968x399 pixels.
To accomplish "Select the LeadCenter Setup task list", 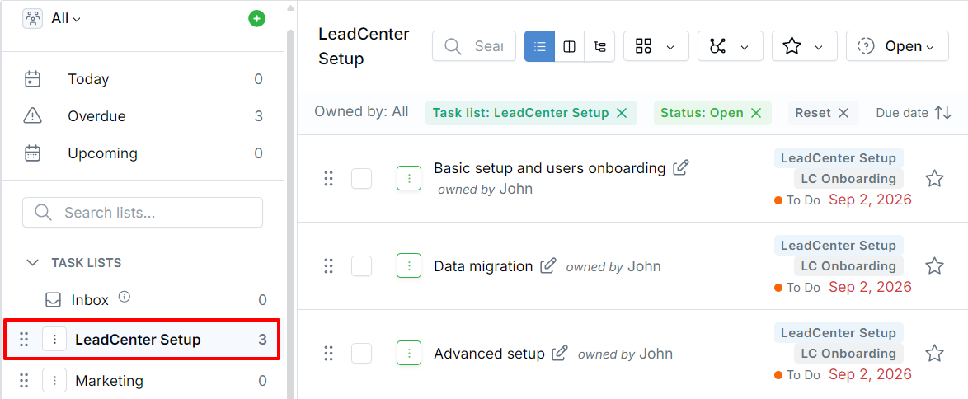I will 143,339.
